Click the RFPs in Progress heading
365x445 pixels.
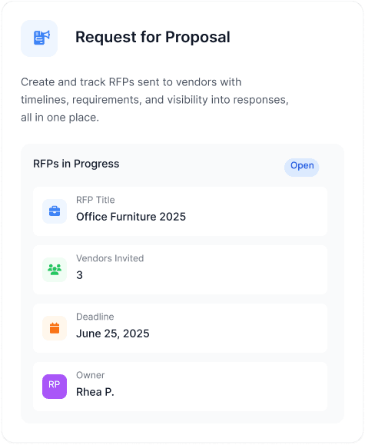(76, 164)
